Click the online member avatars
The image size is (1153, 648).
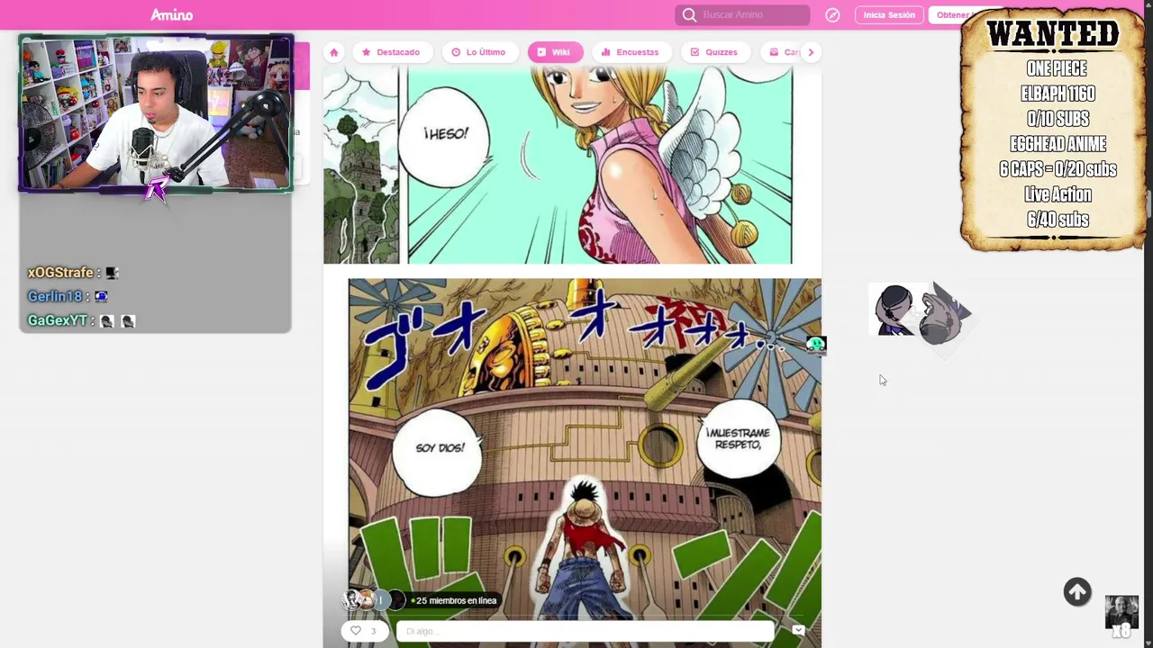click(373, 600)
